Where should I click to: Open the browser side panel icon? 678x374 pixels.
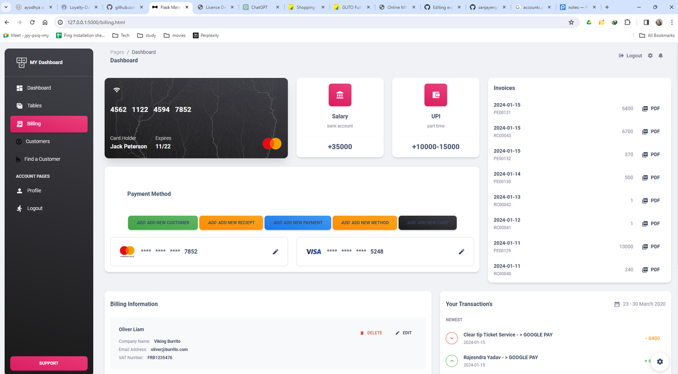[x=646, y=23]
